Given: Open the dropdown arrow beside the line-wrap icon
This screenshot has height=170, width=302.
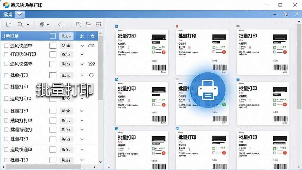Looking at the screenshot, I should 48,25.
